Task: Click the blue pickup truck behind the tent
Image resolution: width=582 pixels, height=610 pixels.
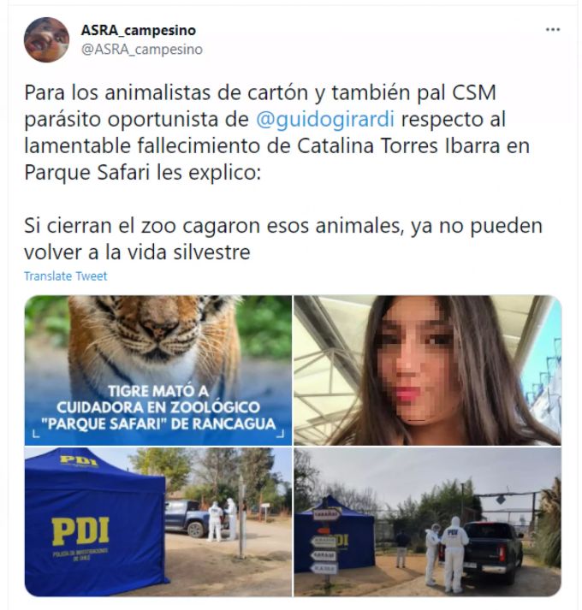Action: pos(190,518)
